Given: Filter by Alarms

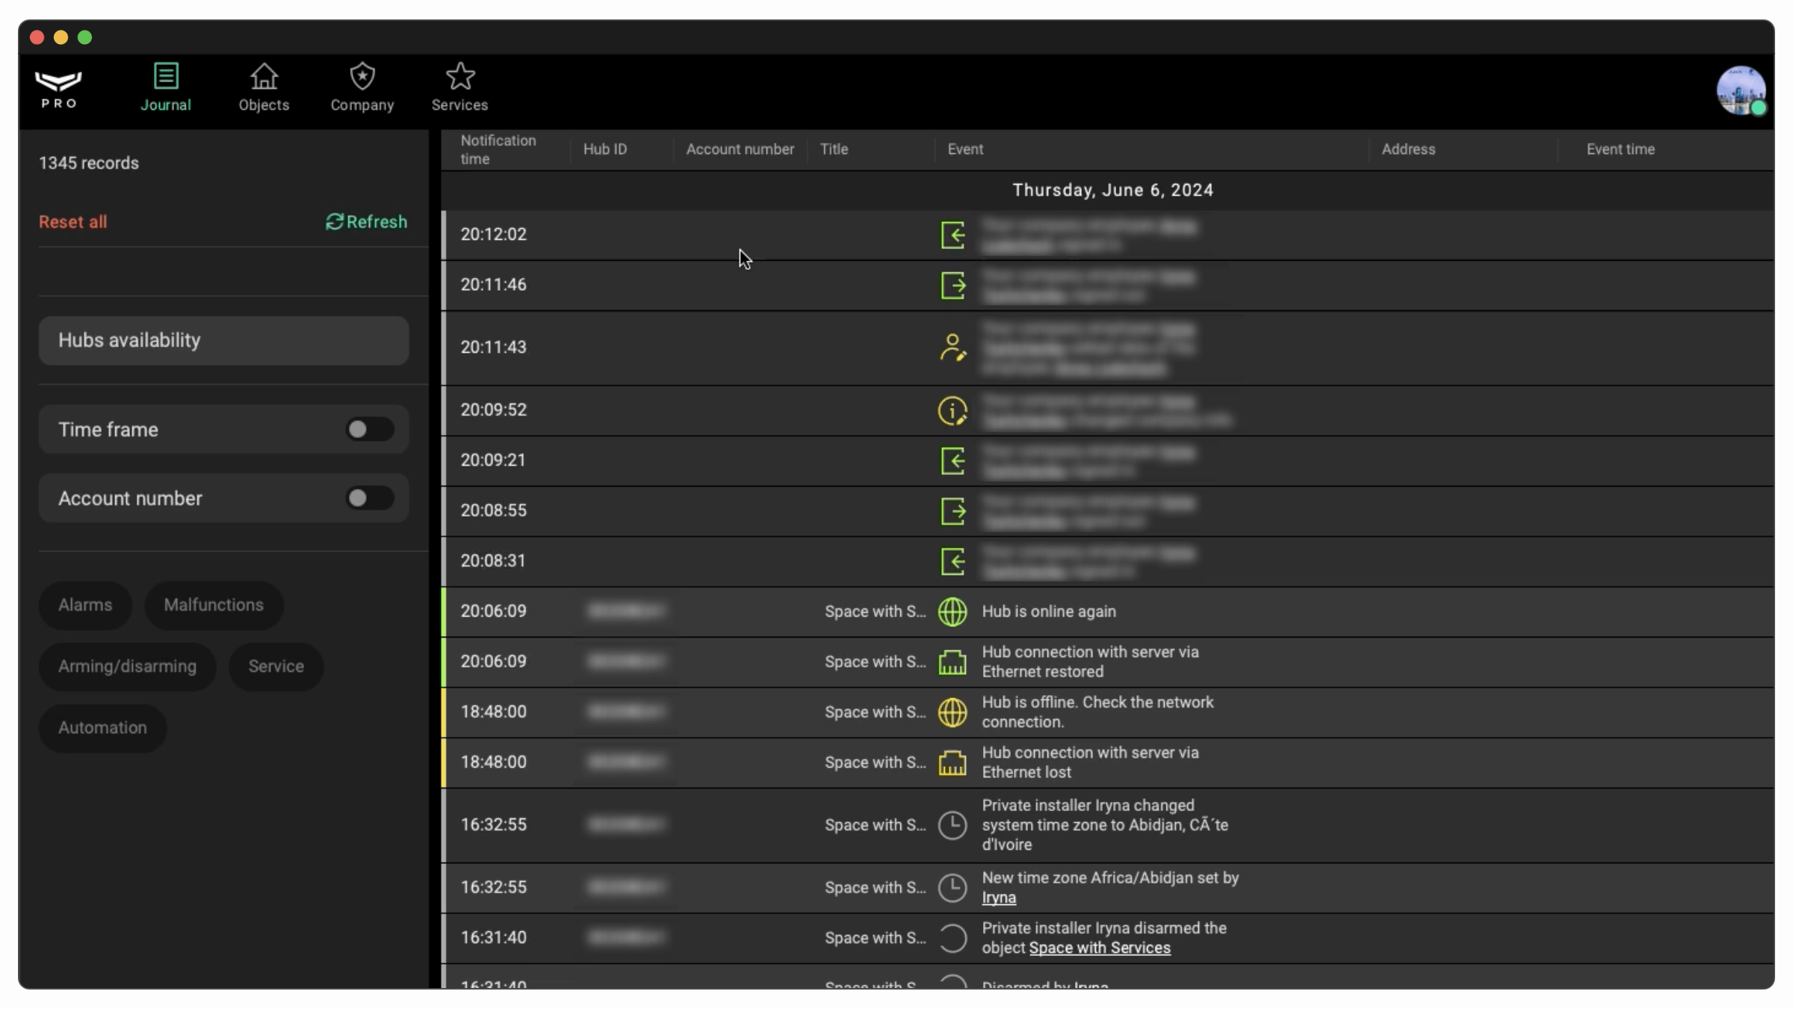Looking at the screenshot, I should point(85,605).
